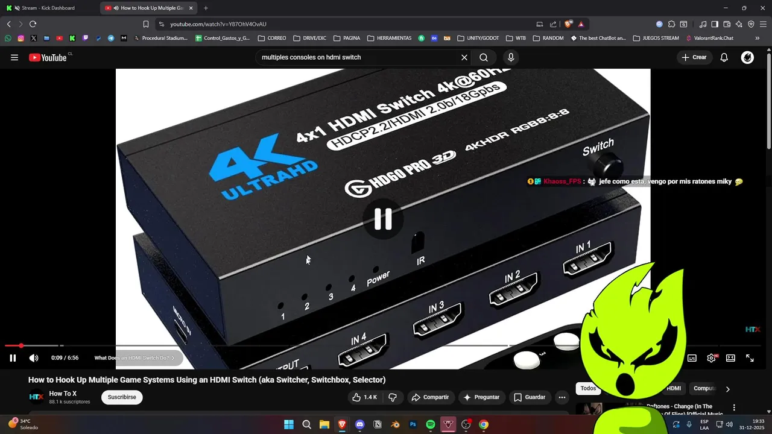Open options menu of Deftones recommended video

pyautogui.click(x=734, y=408)
